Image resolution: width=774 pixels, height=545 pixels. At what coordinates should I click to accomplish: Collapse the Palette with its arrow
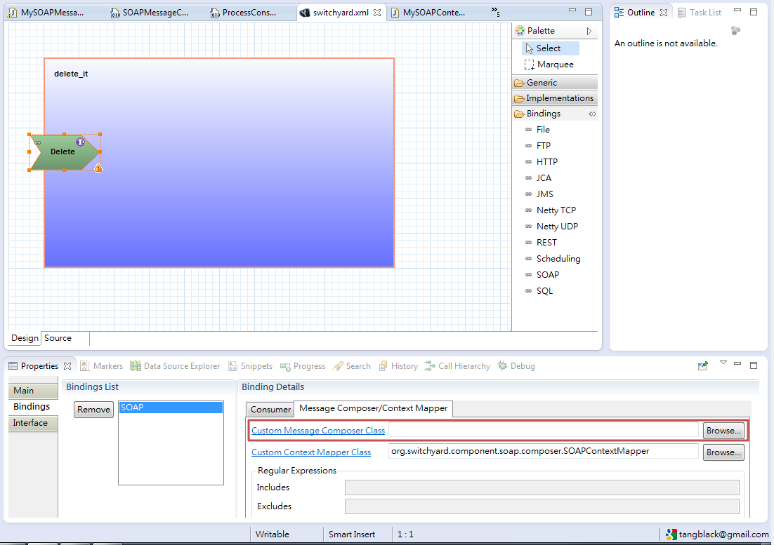click(x=589, y=31)
